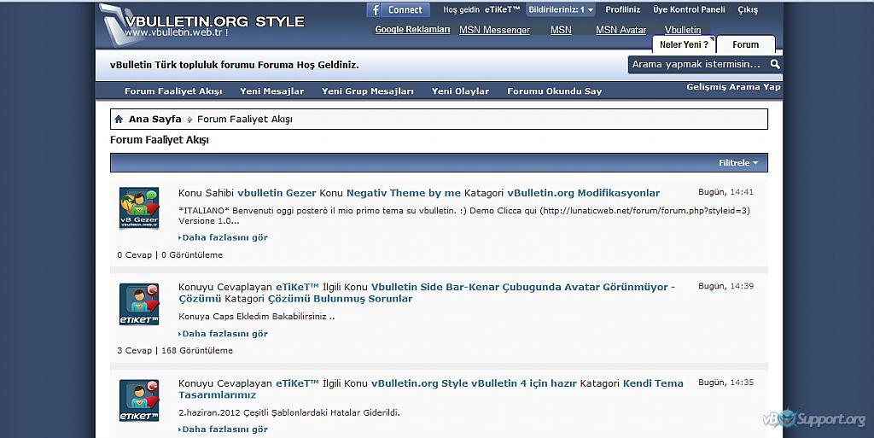Switch to the Forum tab
874x438 pixels.
click(x=745, y=44)
